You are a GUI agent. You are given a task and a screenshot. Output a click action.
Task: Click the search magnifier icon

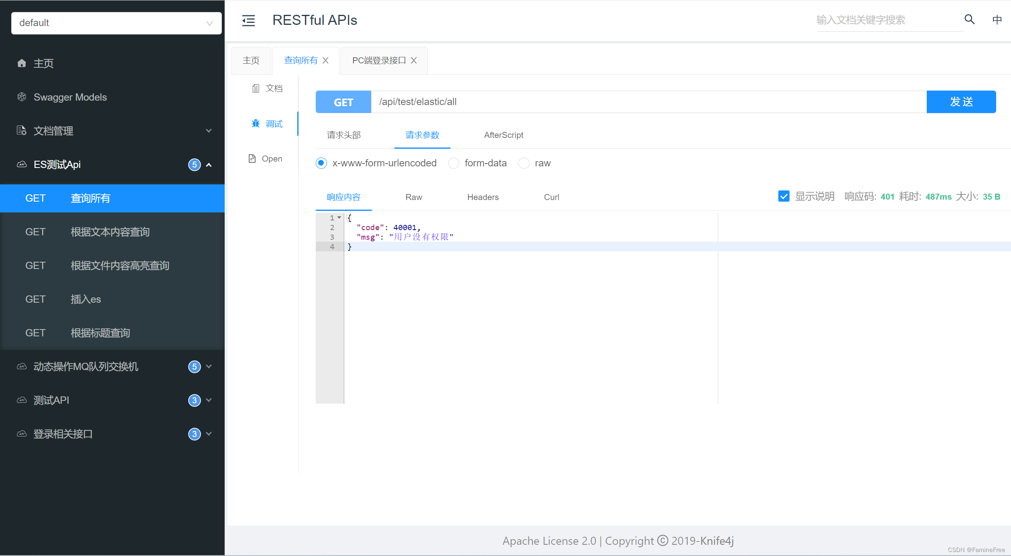pyautogui.click(x=969, y=19)
